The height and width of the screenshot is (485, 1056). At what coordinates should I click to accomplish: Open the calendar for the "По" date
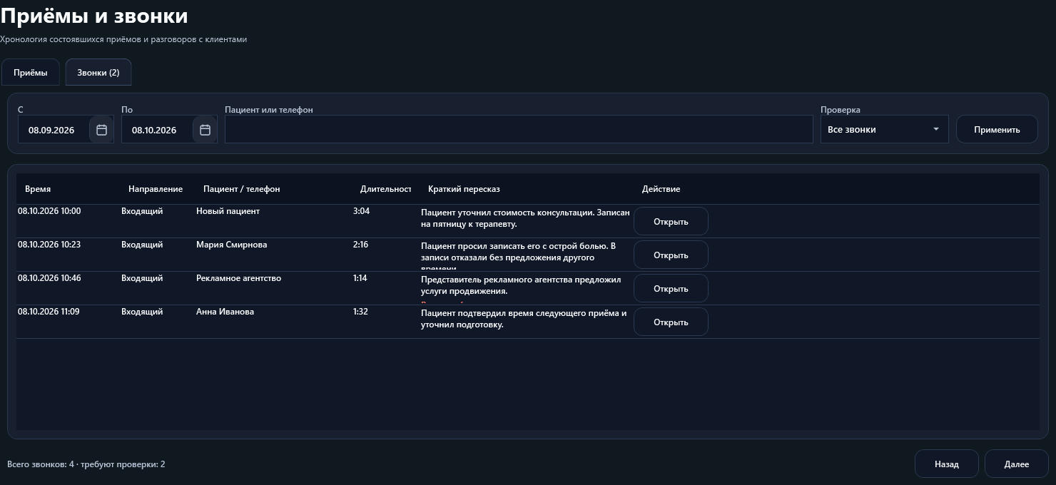pos(205,130)
